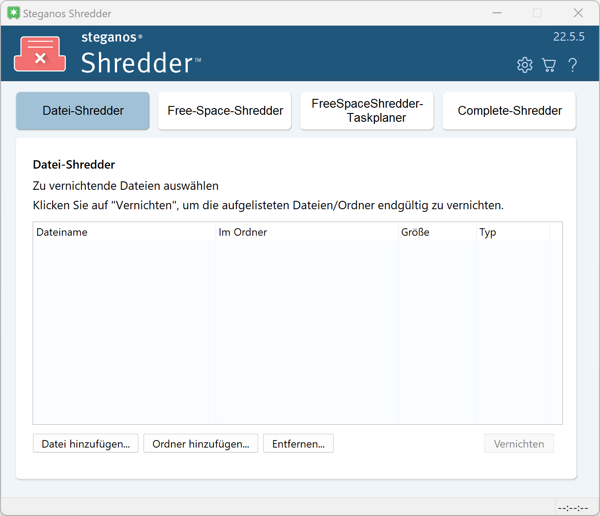The height and width of the screenshot is (516, 600).
Task: Open the shopping cart to purchase
Action: pos(549,65)
